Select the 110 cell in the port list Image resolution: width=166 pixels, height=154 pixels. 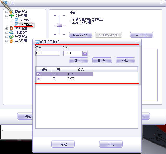59,74
